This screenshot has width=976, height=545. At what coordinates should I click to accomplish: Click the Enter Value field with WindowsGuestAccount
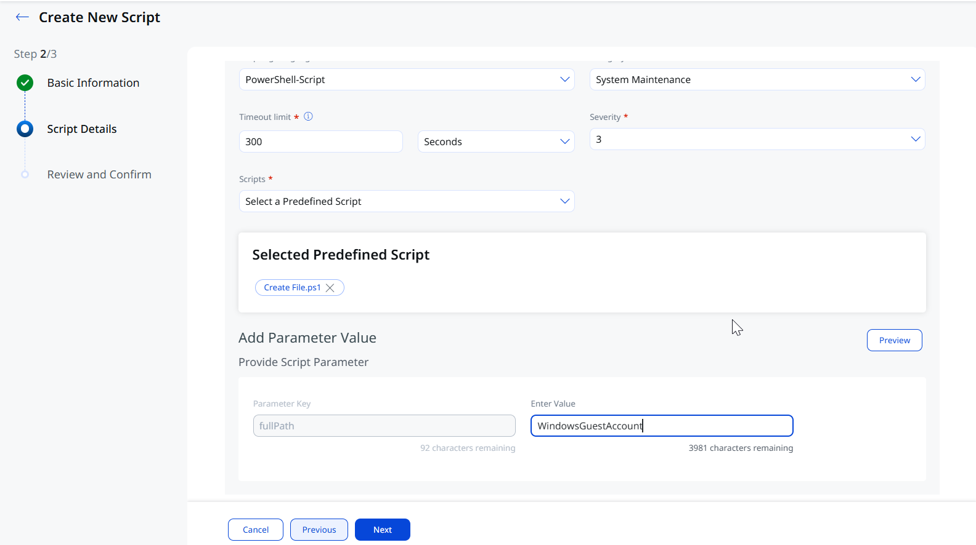tap(662, 426)
